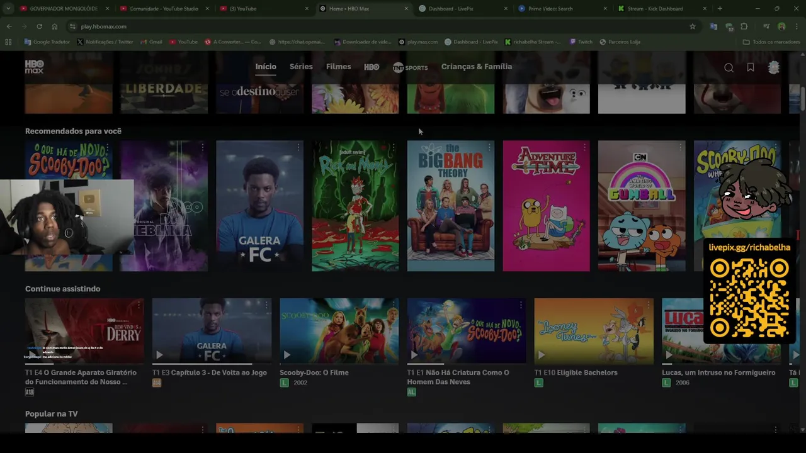Open Google Tradutor bookmark

47,42
